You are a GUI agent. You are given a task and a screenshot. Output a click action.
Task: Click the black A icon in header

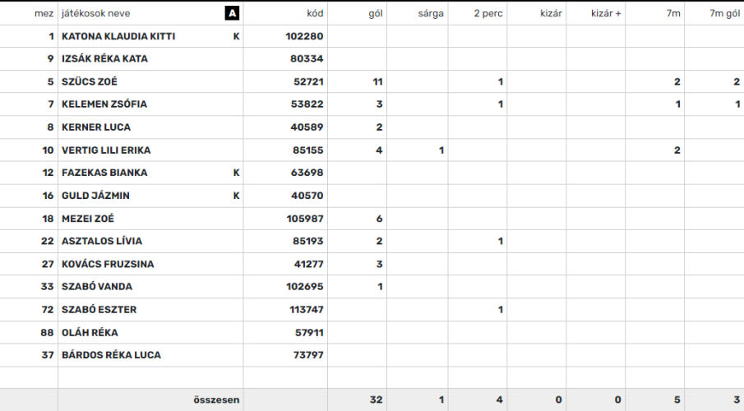232,13
